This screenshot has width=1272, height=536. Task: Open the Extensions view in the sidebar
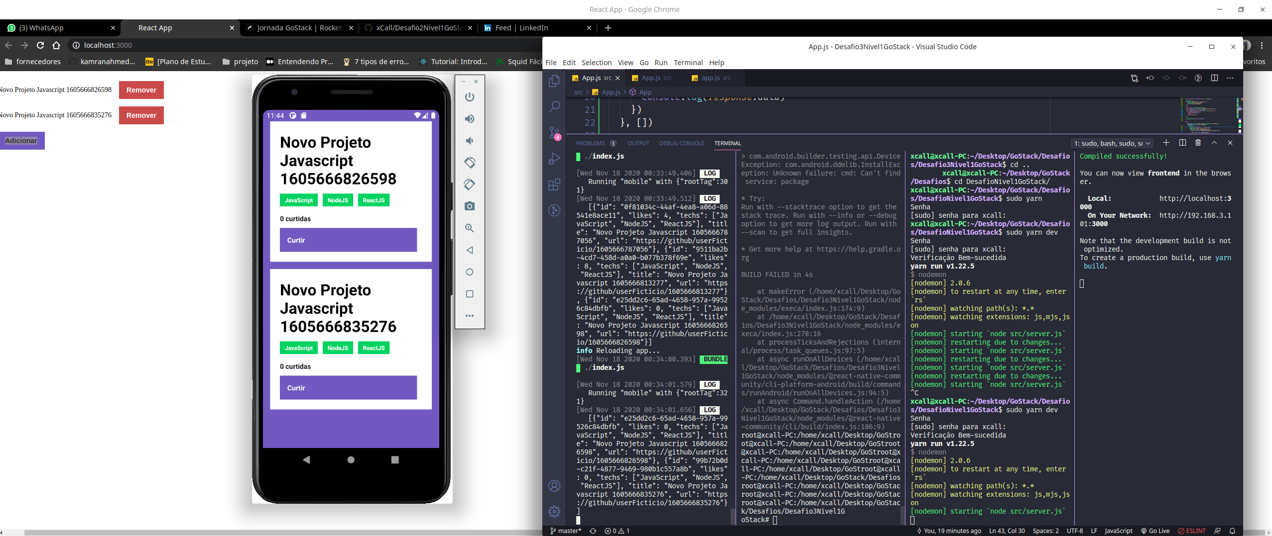click(x=554, y=185)
